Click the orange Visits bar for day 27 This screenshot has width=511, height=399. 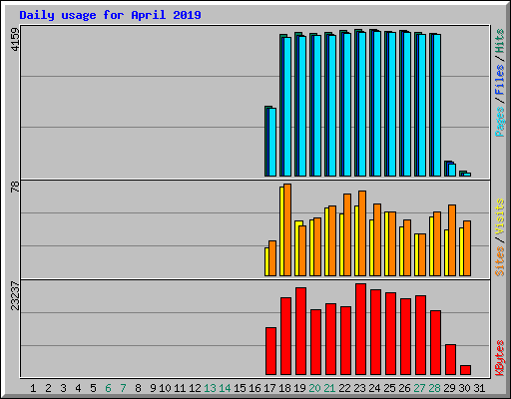(422, 254)
